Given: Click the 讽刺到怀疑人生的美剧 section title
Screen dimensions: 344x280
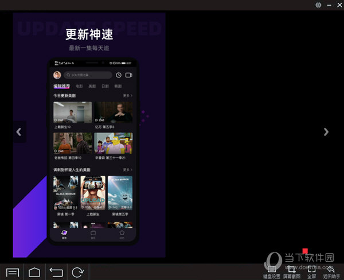Looking at the screenshot, I should (72, 170).
